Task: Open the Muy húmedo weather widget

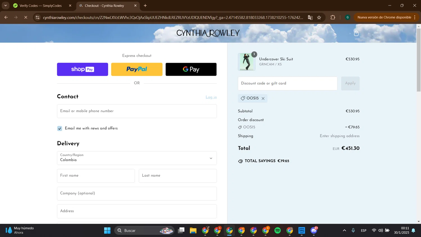Action: click(20, 231)
